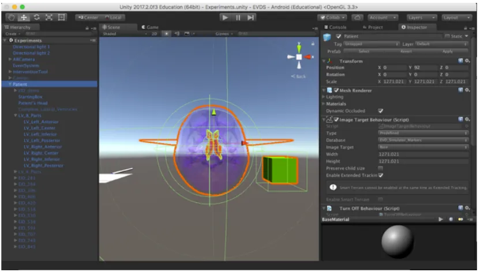This screenshot has height=272, width=480.
Task: Open Transform component gear settings
Action: 467,61
